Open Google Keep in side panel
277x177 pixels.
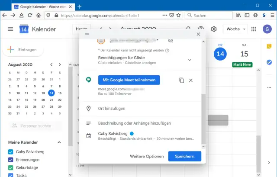coord(269,46)
